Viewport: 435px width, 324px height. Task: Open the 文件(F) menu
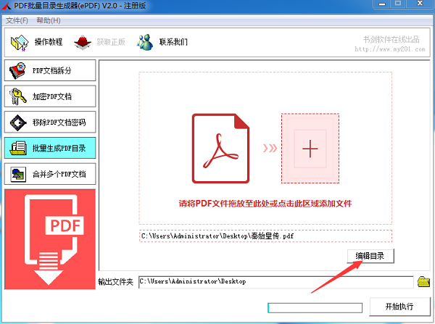17,20
